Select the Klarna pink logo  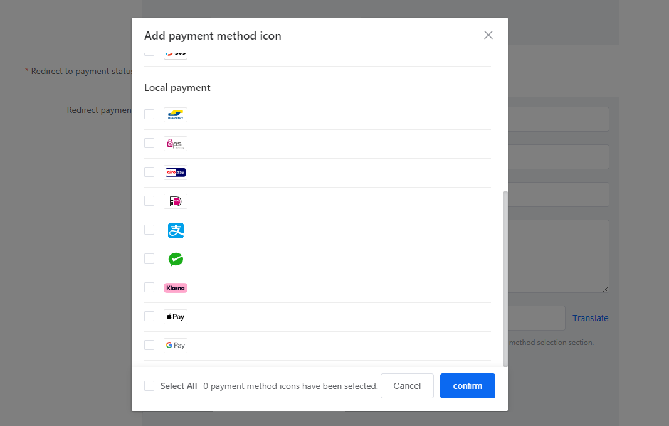pyautogui.click(x=176, y=288)
